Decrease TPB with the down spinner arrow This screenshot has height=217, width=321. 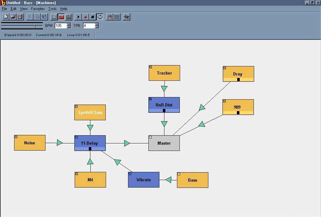tap(97, 27)
